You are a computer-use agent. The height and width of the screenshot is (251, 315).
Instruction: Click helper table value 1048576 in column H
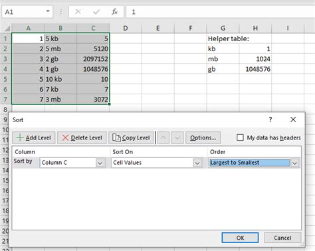click(255, 69)
